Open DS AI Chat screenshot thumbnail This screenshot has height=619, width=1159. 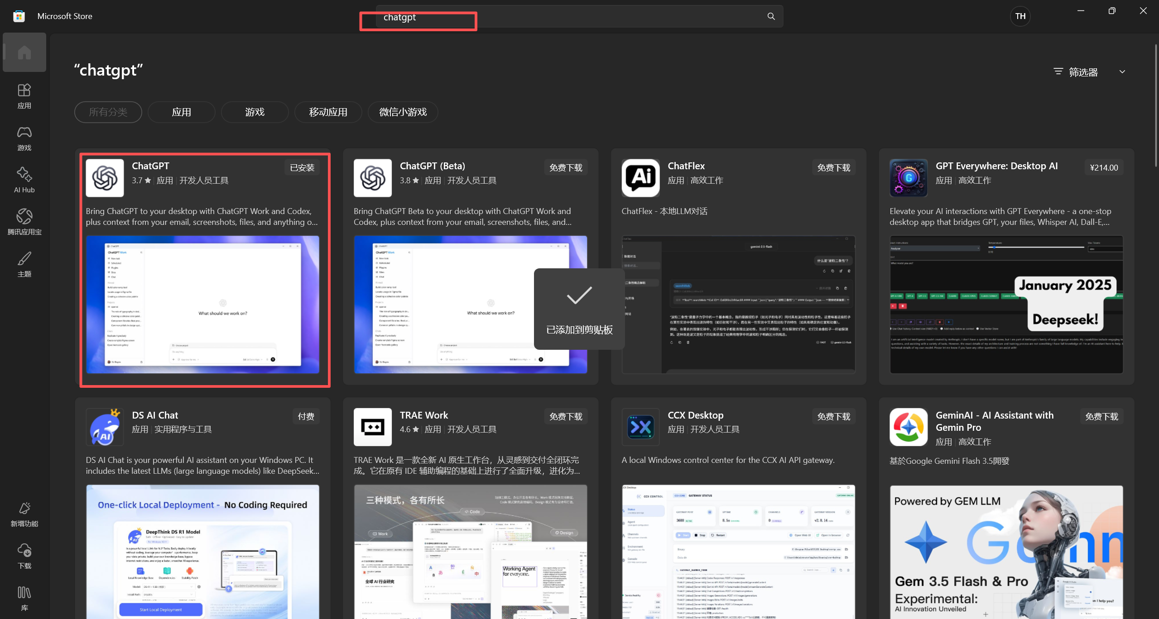pos(202,552)
